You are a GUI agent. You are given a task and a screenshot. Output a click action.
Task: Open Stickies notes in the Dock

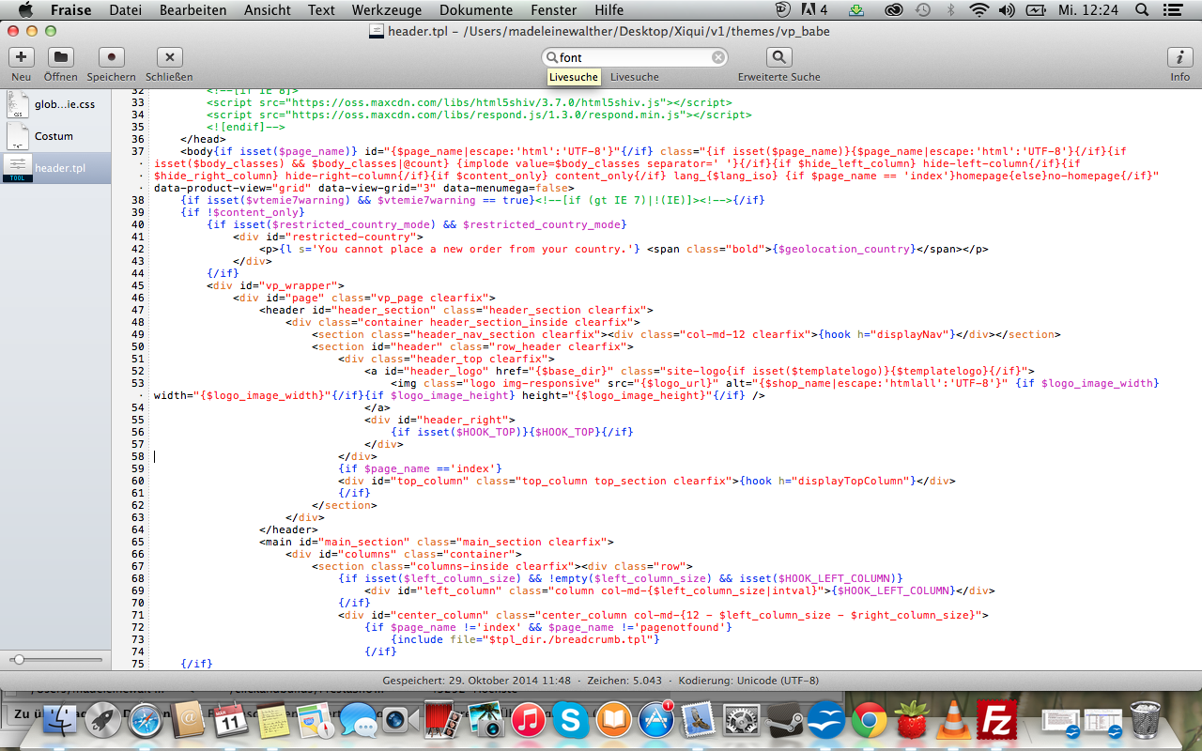click(x=273, y=720)
